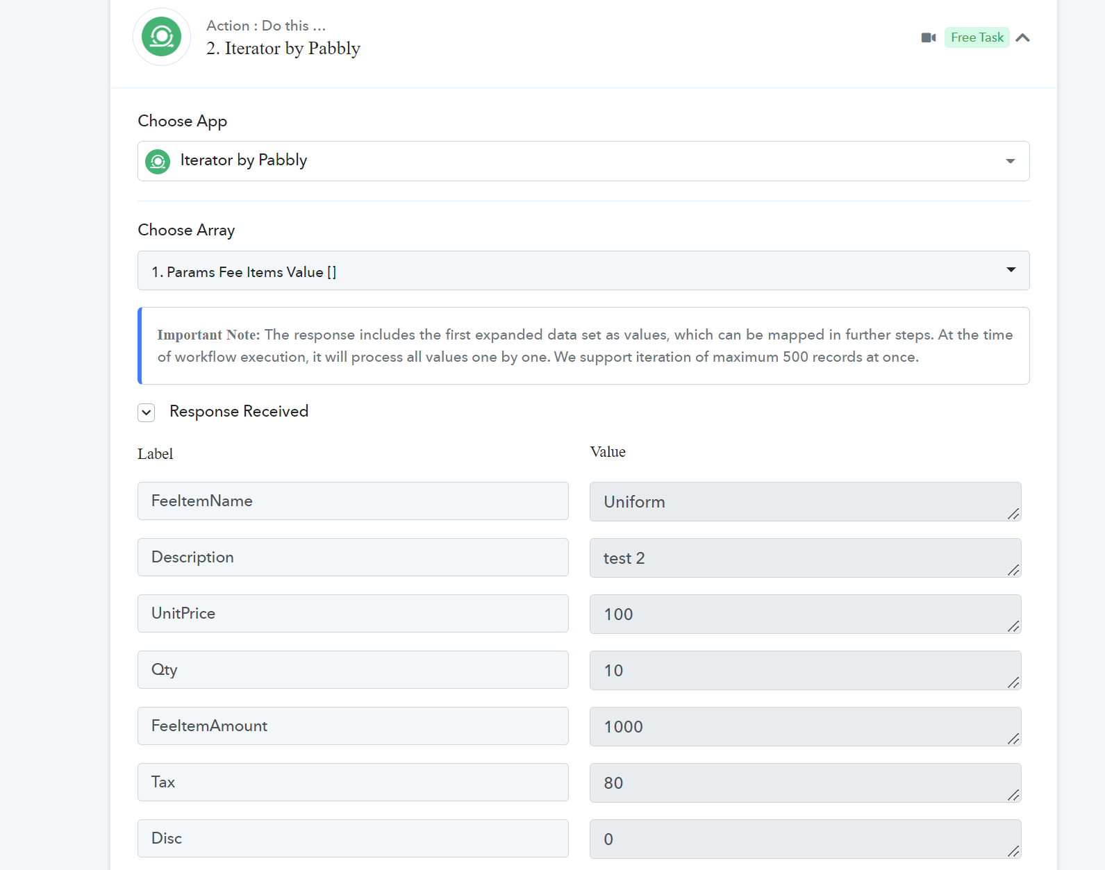Open the video tutorial camera icon

929,37
